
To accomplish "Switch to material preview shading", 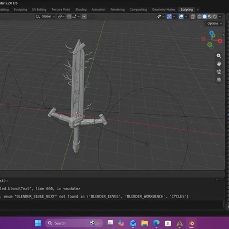I will [x=210, y=17].
